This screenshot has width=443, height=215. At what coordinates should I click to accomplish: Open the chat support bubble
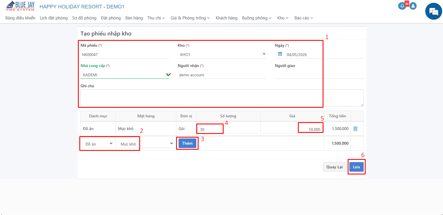(x=433, y=11)
